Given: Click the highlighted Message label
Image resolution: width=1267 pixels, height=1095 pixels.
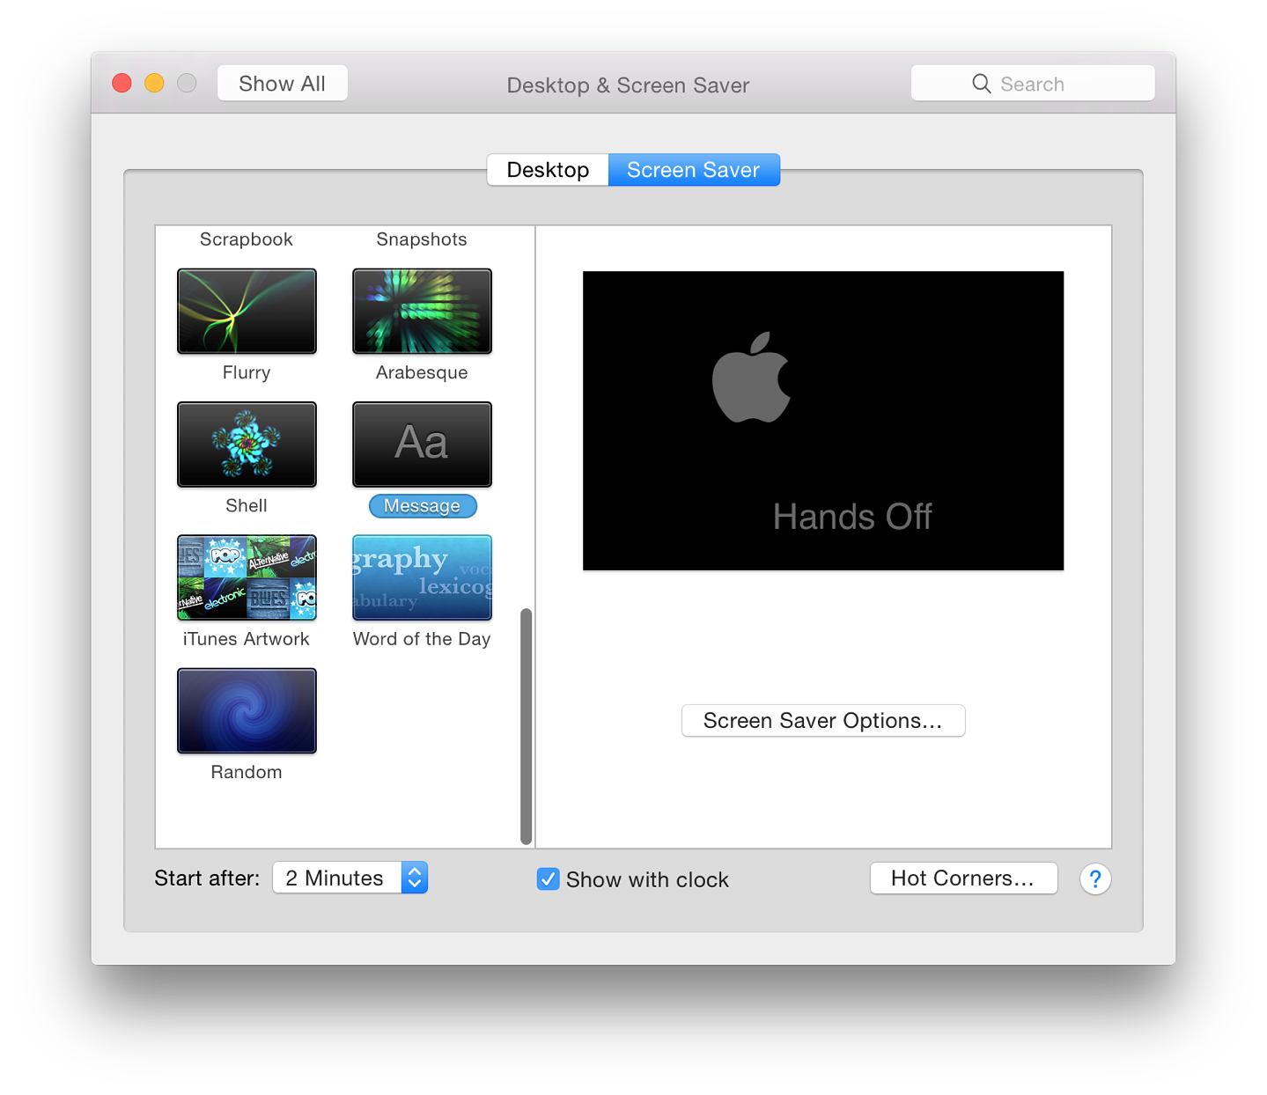Looking at the screenshot, I should click(x=423, y=506).
